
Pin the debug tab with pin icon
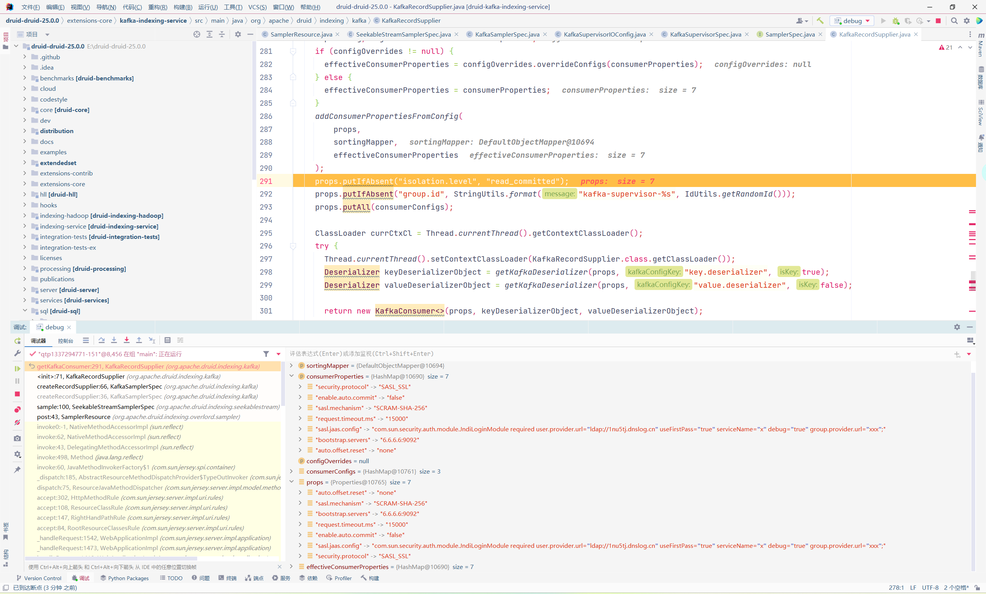pyautogui.click(x=17, y=470)
